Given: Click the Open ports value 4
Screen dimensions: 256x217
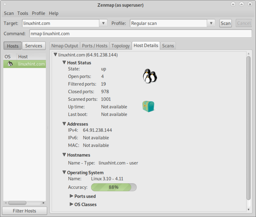Looking at the screenshot, I should pyautogui.click(x=102, y=76).
